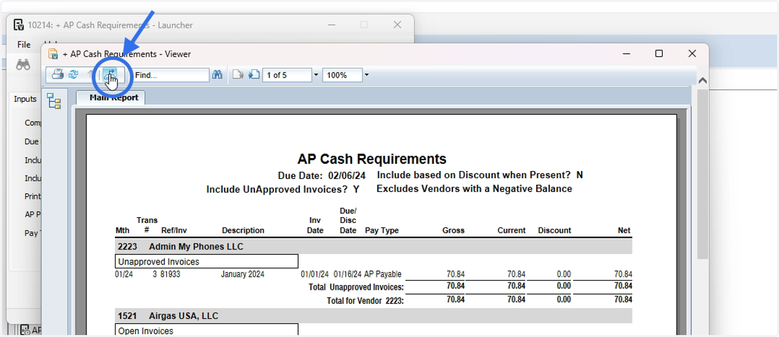Click Total for Vendor 2223 label
This screenshot has width=779, height=337.
pyautogui.click(x=365, y=300)
